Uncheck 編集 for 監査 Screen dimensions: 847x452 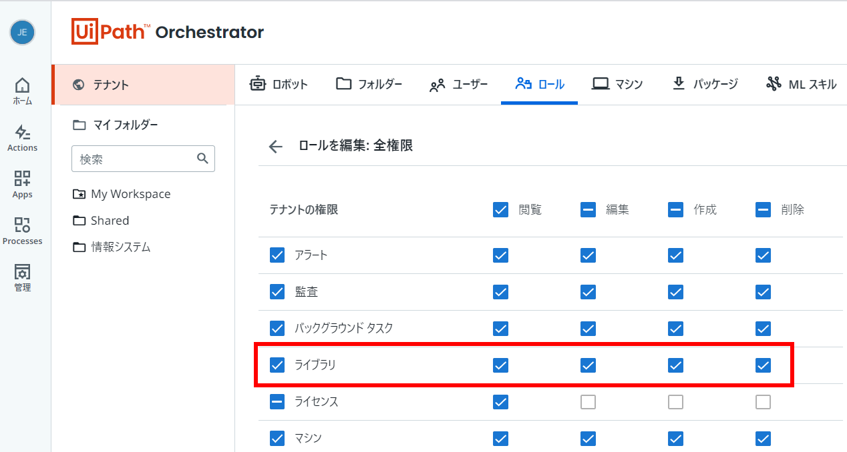588,292
